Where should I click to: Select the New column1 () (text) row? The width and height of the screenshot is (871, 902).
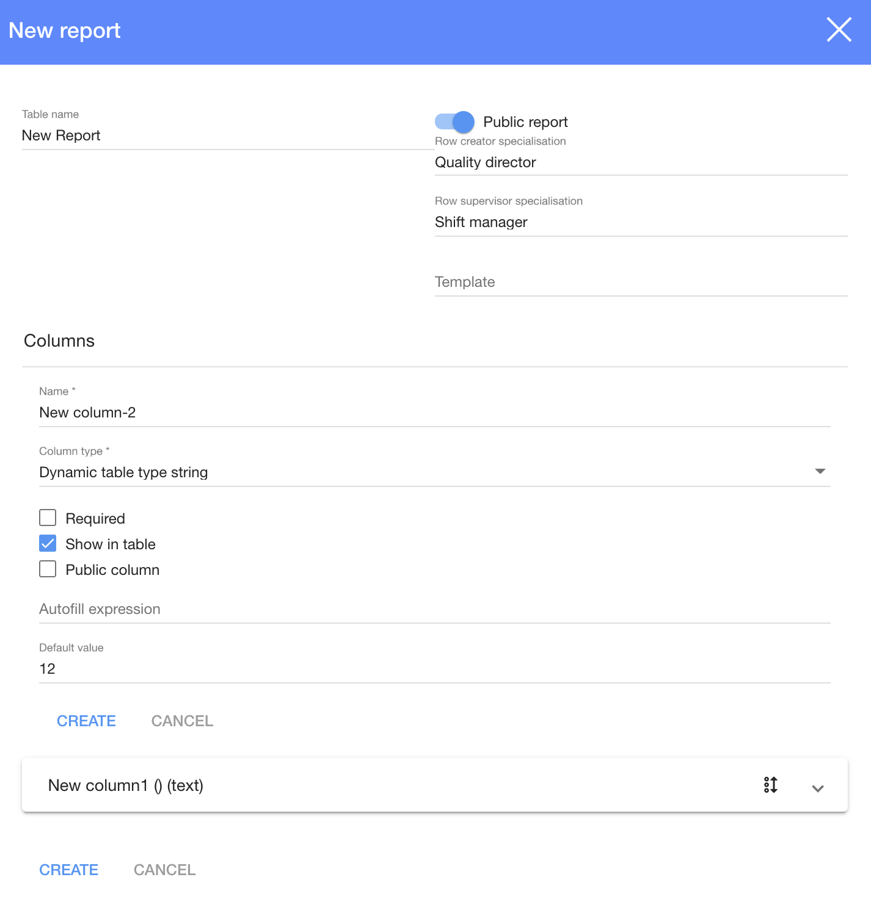click(366, 785)
